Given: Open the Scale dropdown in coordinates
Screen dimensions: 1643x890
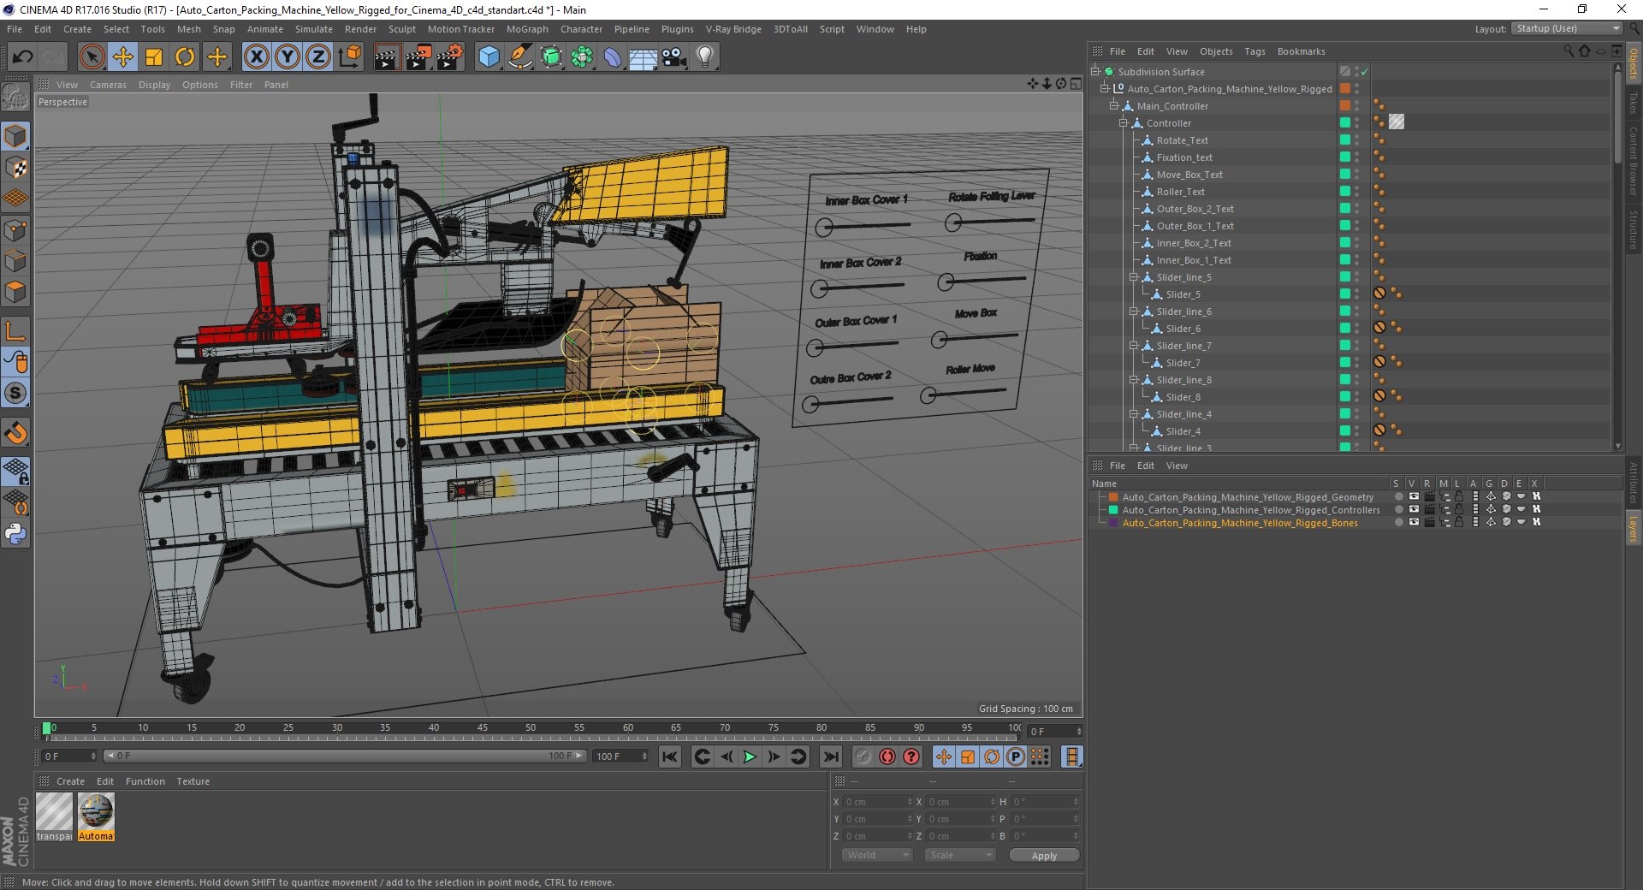Looking at the screenshot, I should [961, 855].
